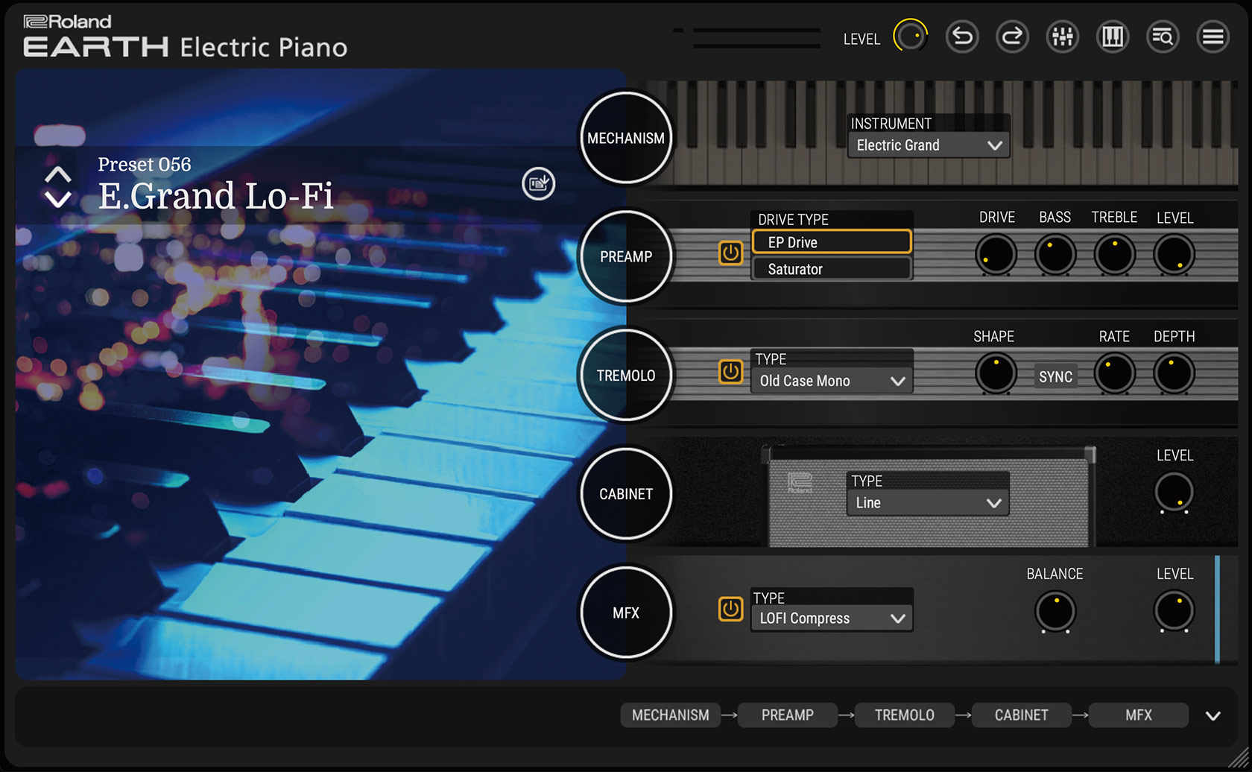Choose EP Drive in drive type list
The image size is (1252, 772).
click(x=832, y=242)
